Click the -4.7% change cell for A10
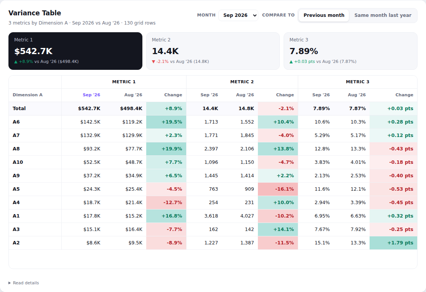Viewport: 426px width, 292px height. (278, 162)
